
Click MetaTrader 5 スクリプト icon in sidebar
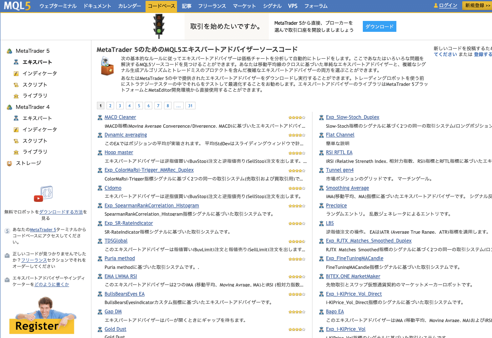coord(16,85)
